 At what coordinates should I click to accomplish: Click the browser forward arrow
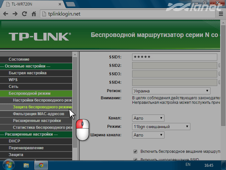pyautogui.click(x=15, y=14)
